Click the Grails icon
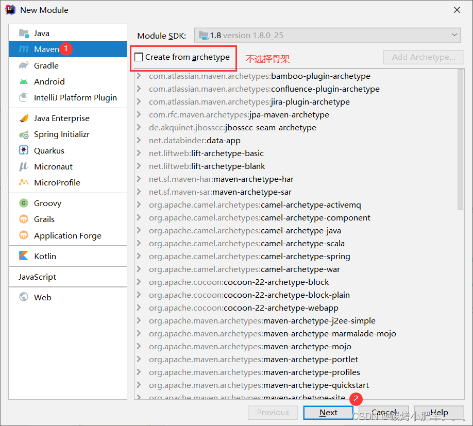Screen dimensions: 473x426 pos(24,219)
